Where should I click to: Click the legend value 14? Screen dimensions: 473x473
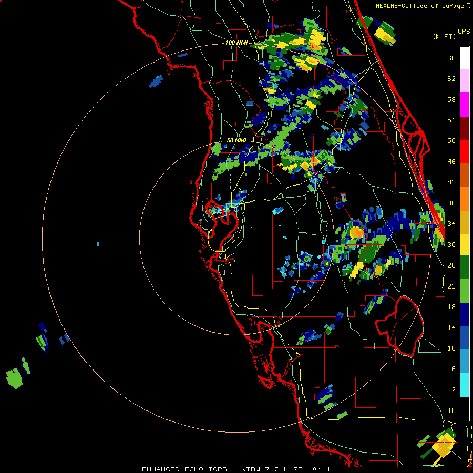click(451, 327)
